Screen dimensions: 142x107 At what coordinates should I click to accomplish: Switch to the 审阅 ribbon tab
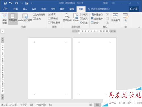tap(72, 9)
